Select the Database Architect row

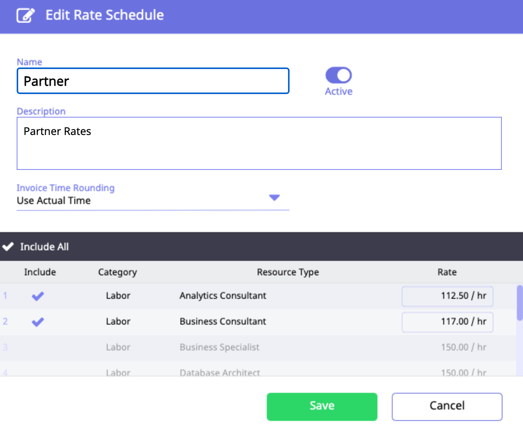pos(220,372)
